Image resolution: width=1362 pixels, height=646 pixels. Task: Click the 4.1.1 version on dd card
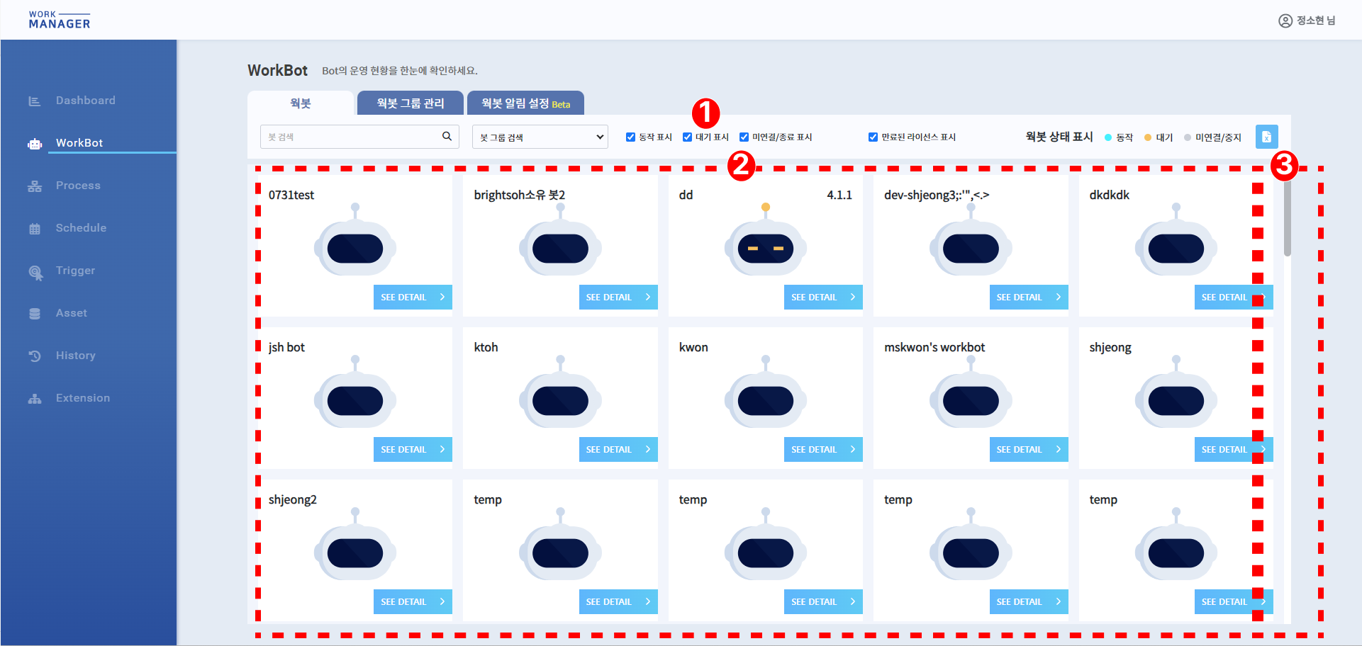tap(839, 195)
